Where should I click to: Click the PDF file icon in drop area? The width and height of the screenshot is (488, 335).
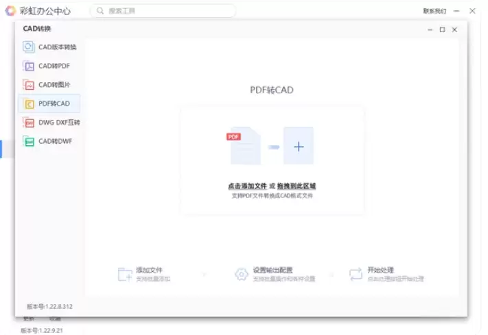coord(244,145)
